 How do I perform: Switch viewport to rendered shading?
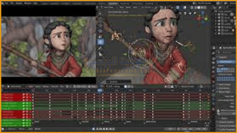205,7
